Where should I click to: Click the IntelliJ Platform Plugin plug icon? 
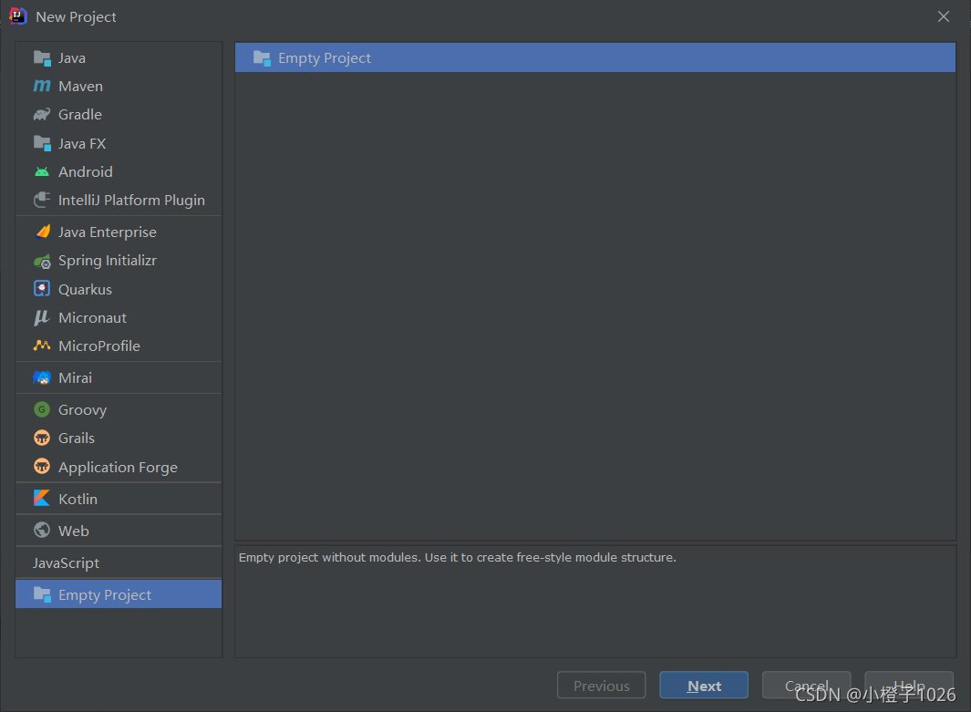[42, 200]
